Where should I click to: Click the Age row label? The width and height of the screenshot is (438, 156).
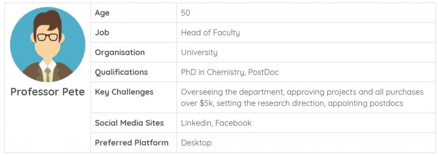[102, 13]
